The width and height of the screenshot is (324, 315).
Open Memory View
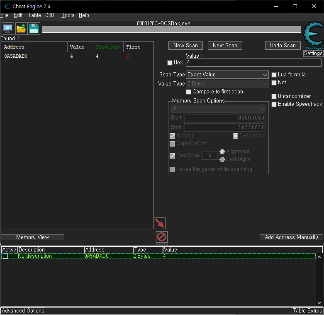[x=33, y=237]
